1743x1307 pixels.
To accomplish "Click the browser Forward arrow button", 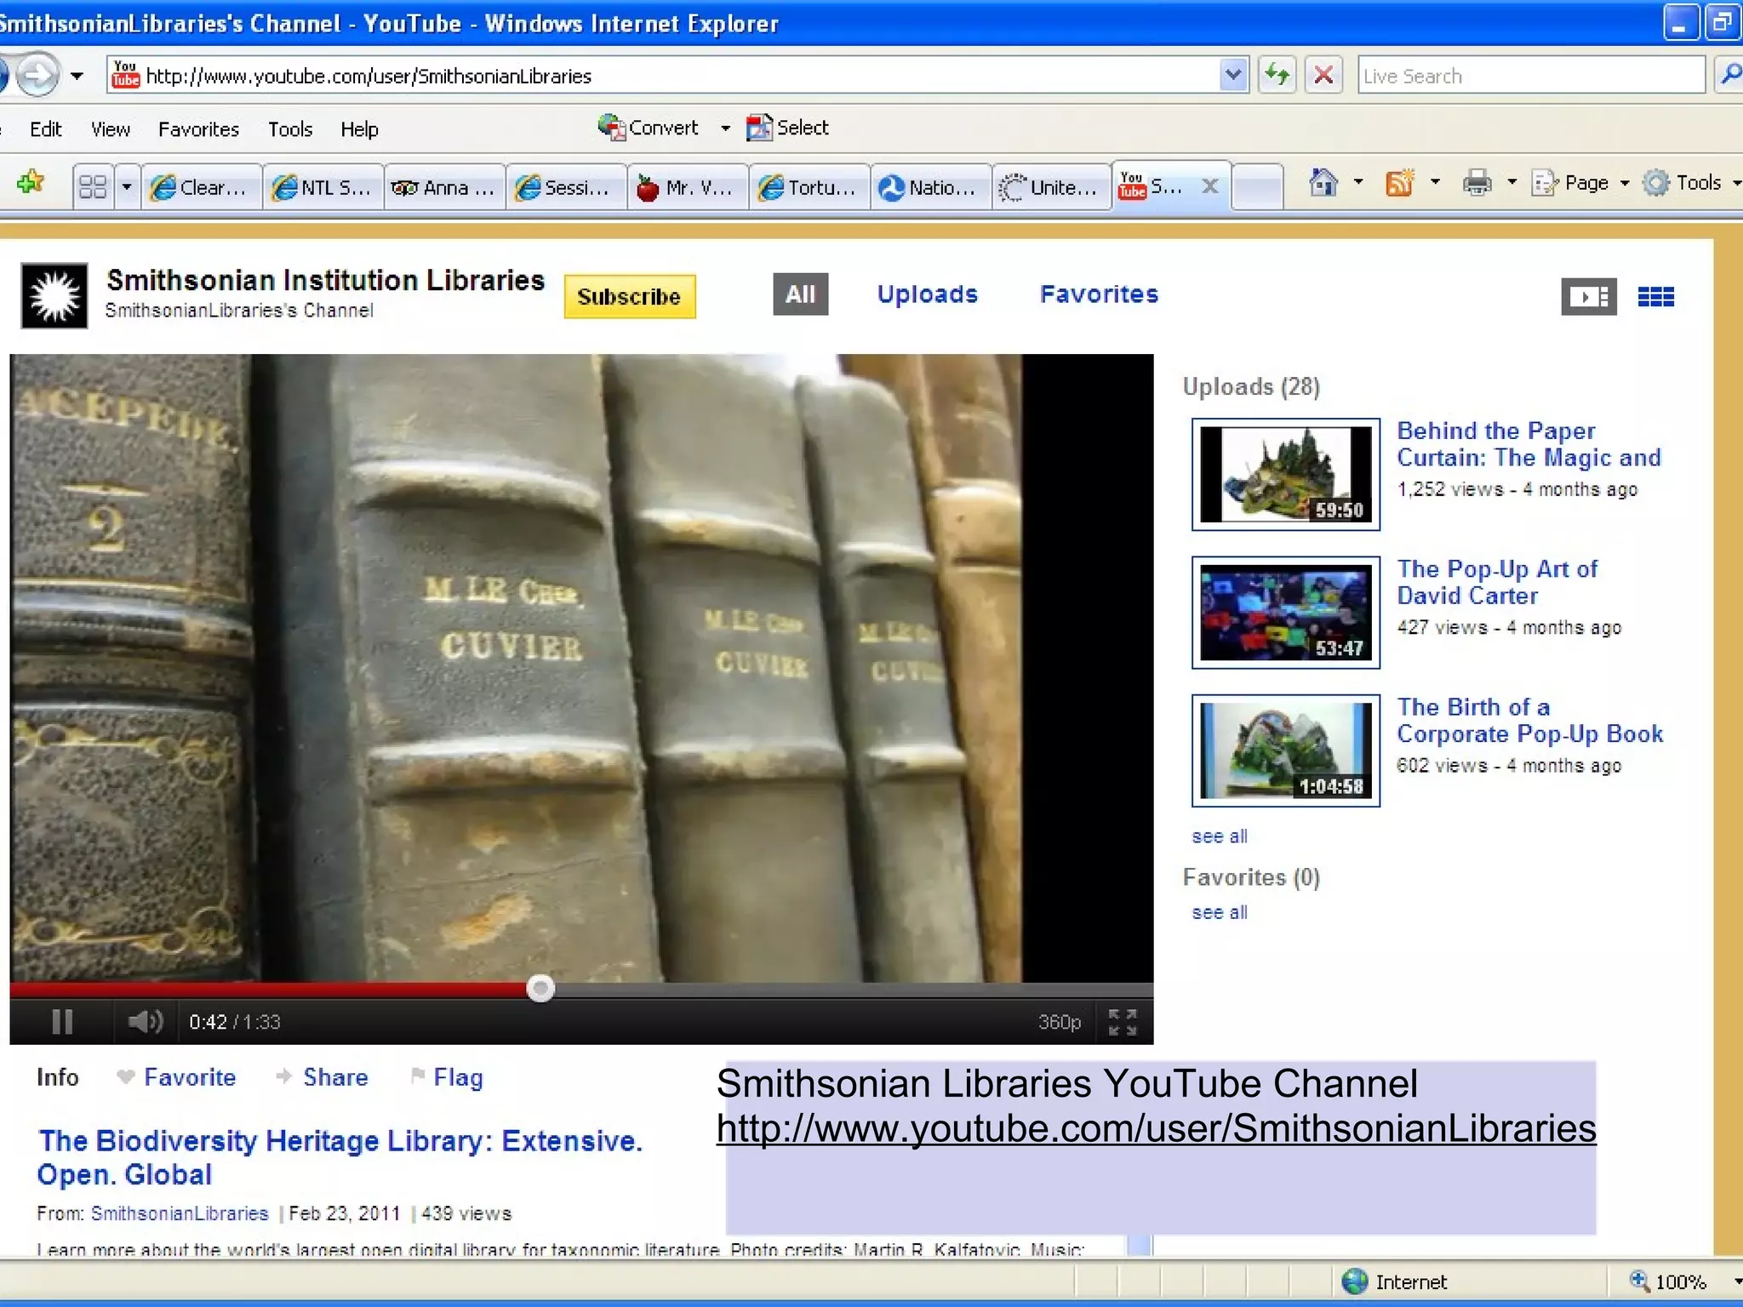I will tap(37, 75).
